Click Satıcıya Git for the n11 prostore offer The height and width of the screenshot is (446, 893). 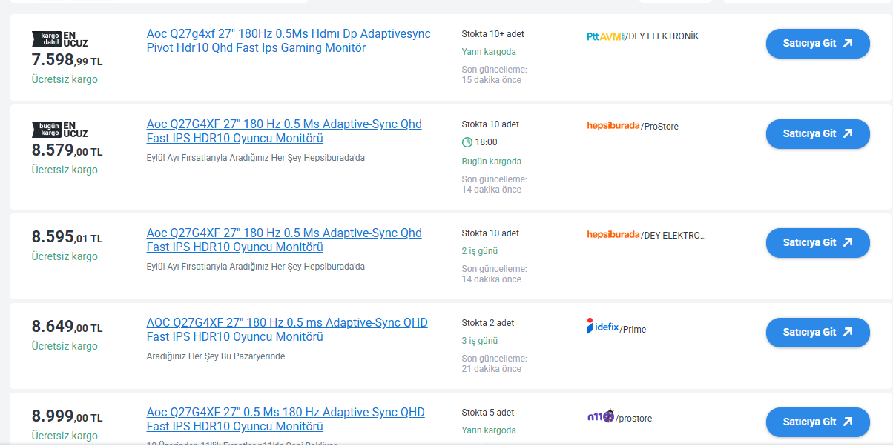tap(817, 422)
